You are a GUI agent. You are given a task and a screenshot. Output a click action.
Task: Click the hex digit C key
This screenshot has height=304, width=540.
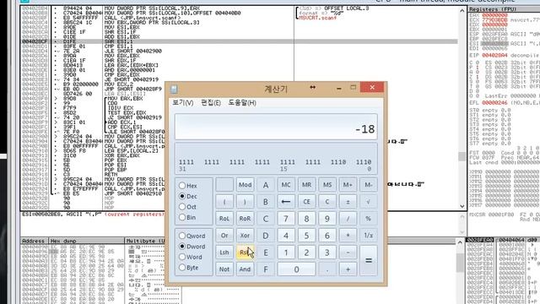click(x=266, y=219)
